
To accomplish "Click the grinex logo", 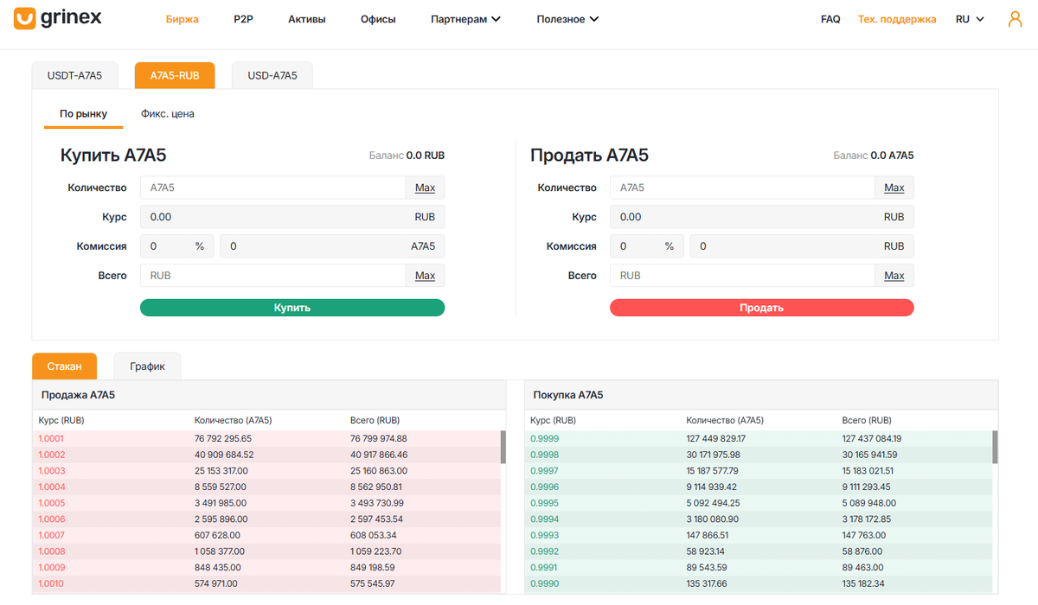I will (58, 18).
